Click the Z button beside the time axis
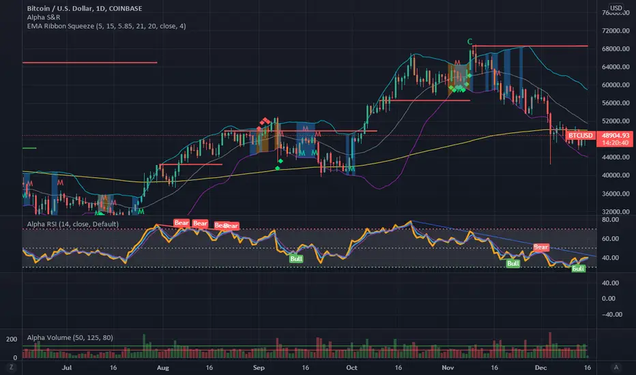The height and width of the screenshot is (375, 636). coord(12,367)
